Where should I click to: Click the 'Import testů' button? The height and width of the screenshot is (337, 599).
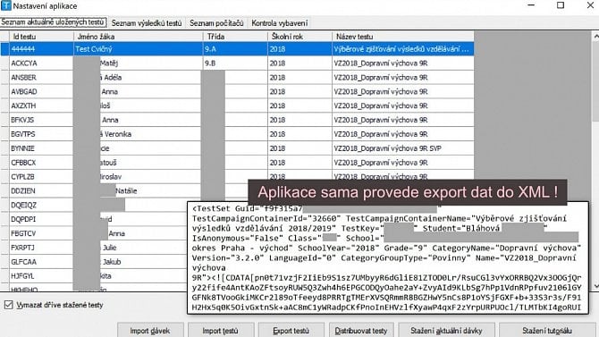coord(221,331)
